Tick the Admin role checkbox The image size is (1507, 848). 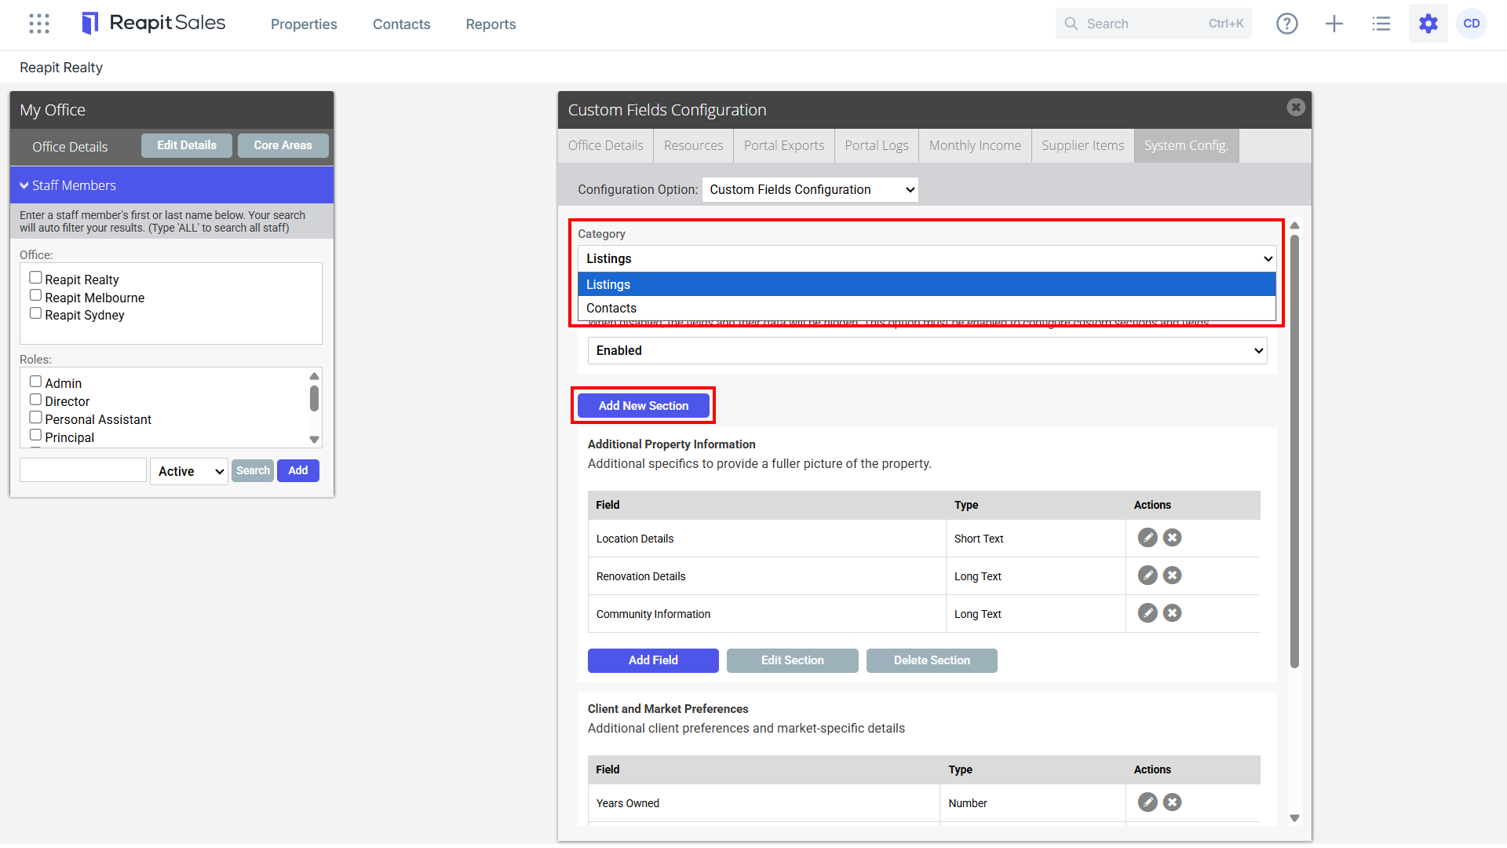pos(35,382)
